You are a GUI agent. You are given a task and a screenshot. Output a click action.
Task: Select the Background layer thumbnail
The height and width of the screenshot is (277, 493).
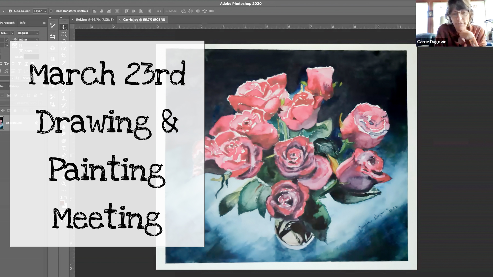[x=1, y=123]
